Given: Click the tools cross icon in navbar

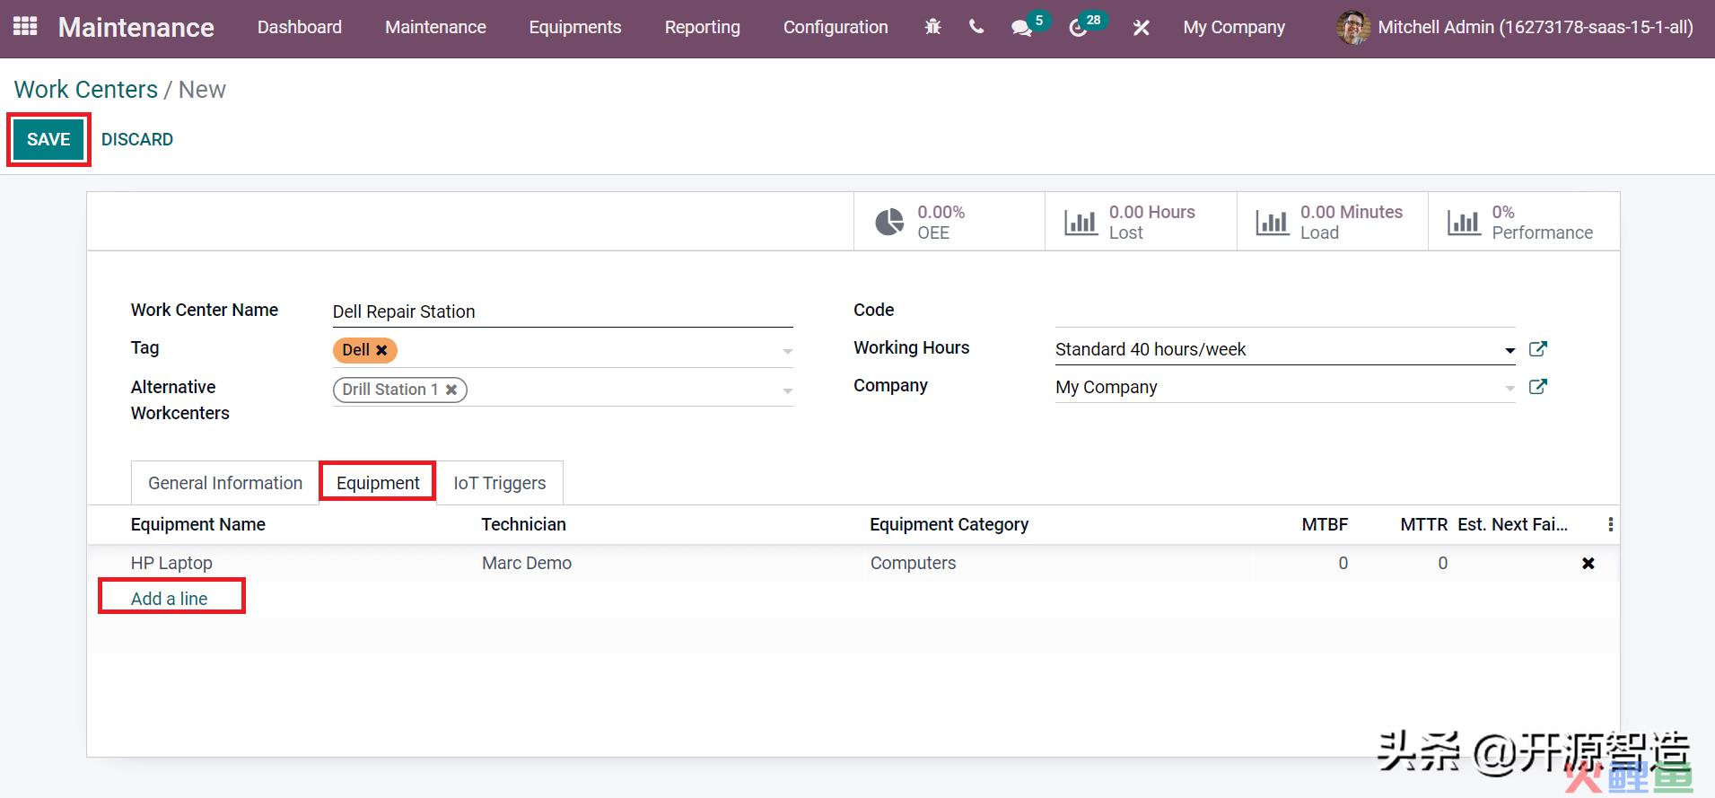Looking at the screenshot, I should [x=1141, y=28].
